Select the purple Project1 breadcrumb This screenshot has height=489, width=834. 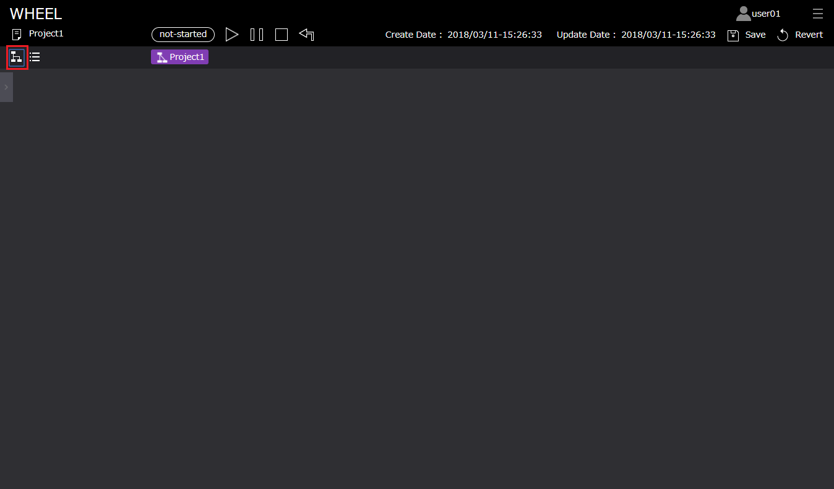click(179, 57)
